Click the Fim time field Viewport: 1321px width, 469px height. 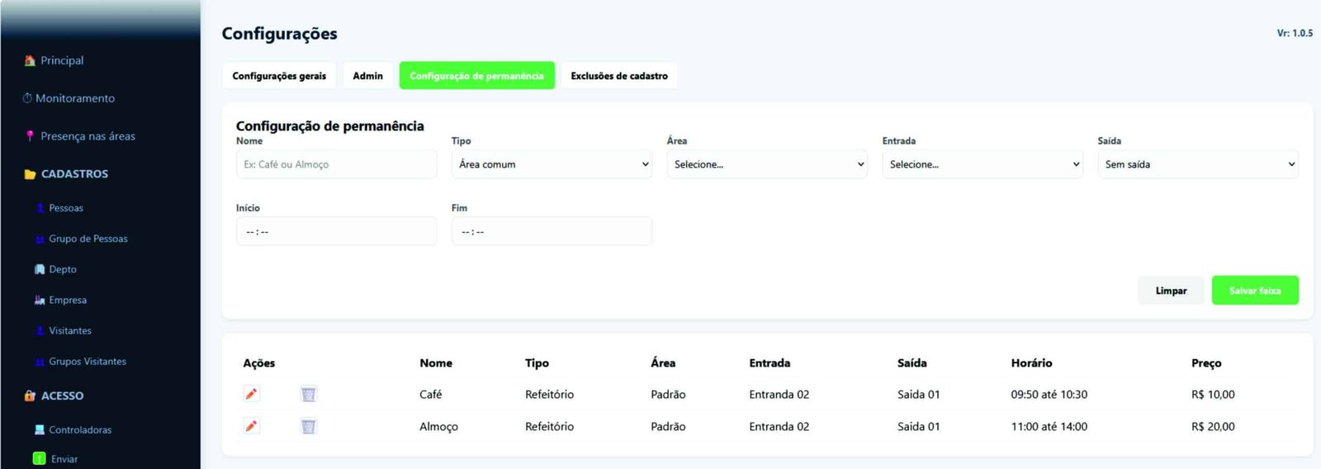pyautogui.click(x=552, y=231)
